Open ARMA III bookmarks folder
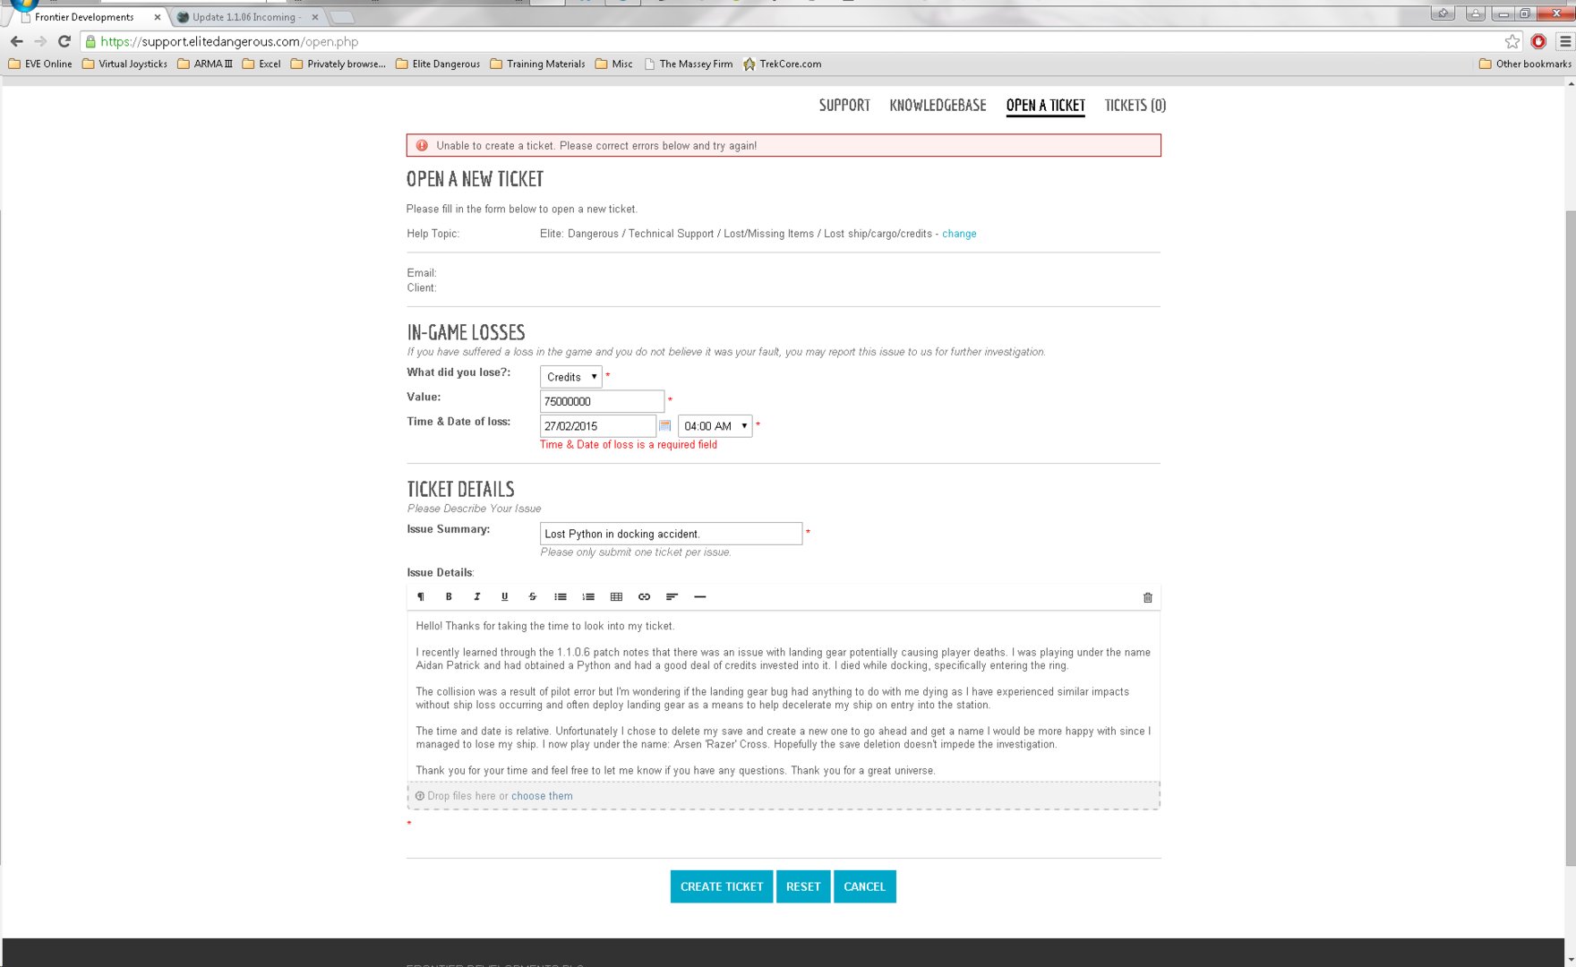The height and width of the screenshot is (967, 1576). click(x=205, y=64)
